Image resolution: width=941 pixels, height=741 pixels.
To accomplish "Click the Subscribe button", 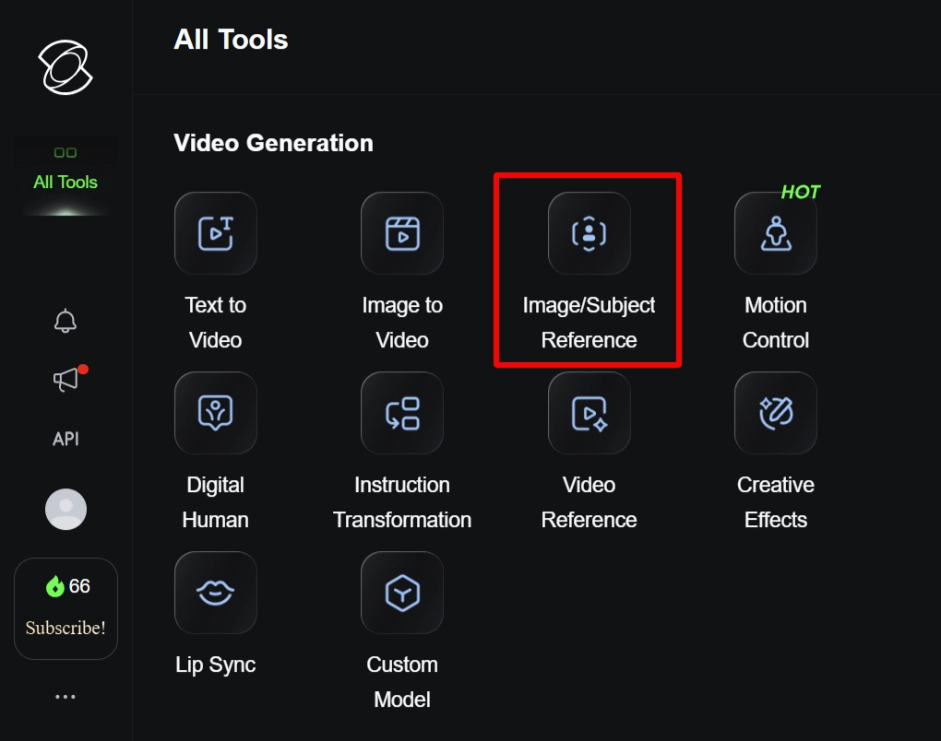I will [x=66, y=627].
